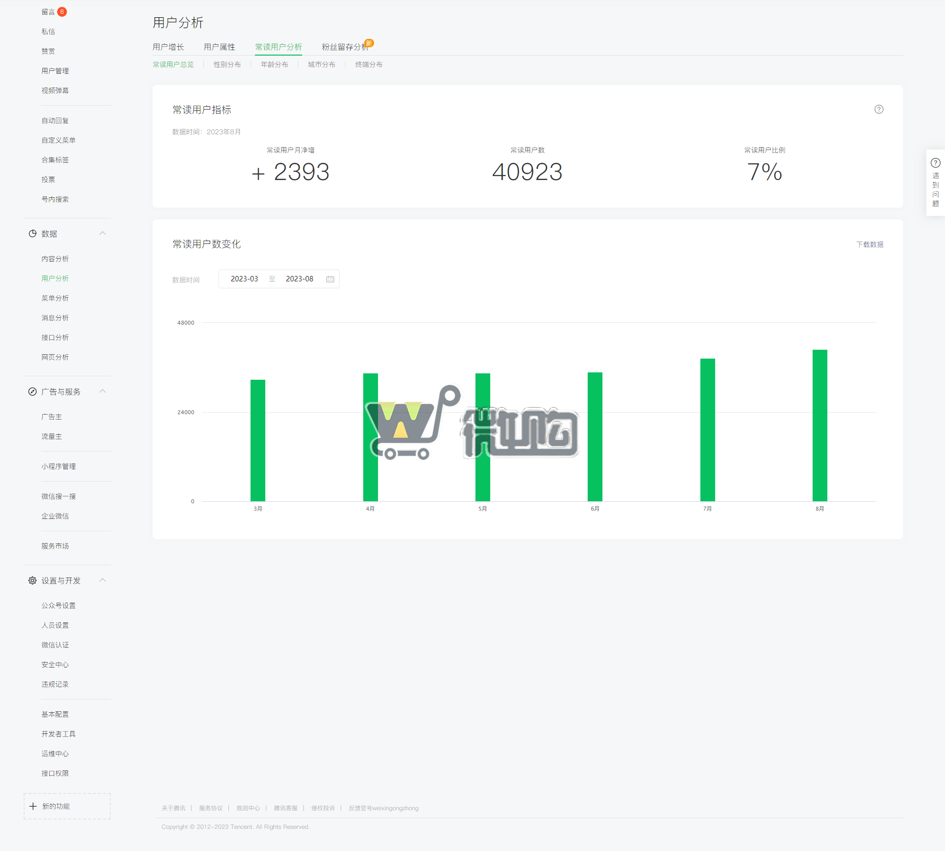Open 留言 with red badge 6

(48, 12)
